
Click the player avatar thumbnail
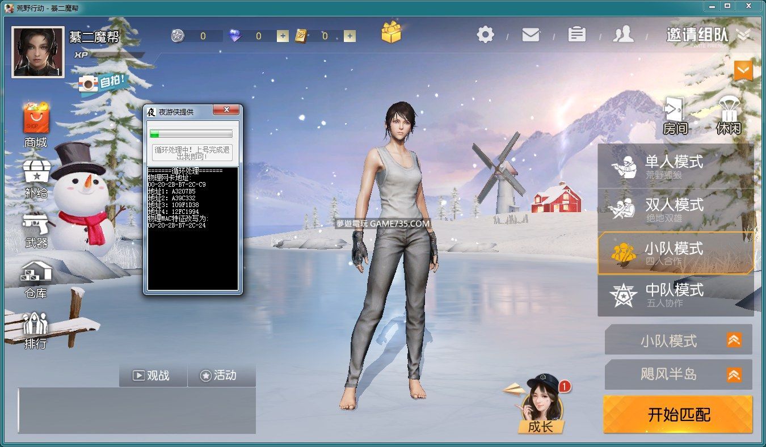(x=37, y=52)
